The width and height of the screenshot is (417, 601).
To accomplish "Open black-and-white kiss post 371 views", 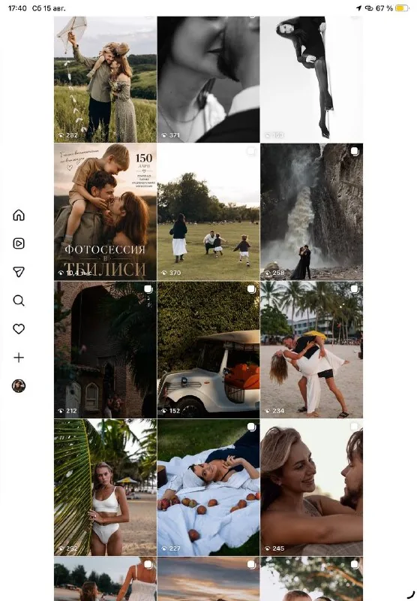I will click(208, 80).
